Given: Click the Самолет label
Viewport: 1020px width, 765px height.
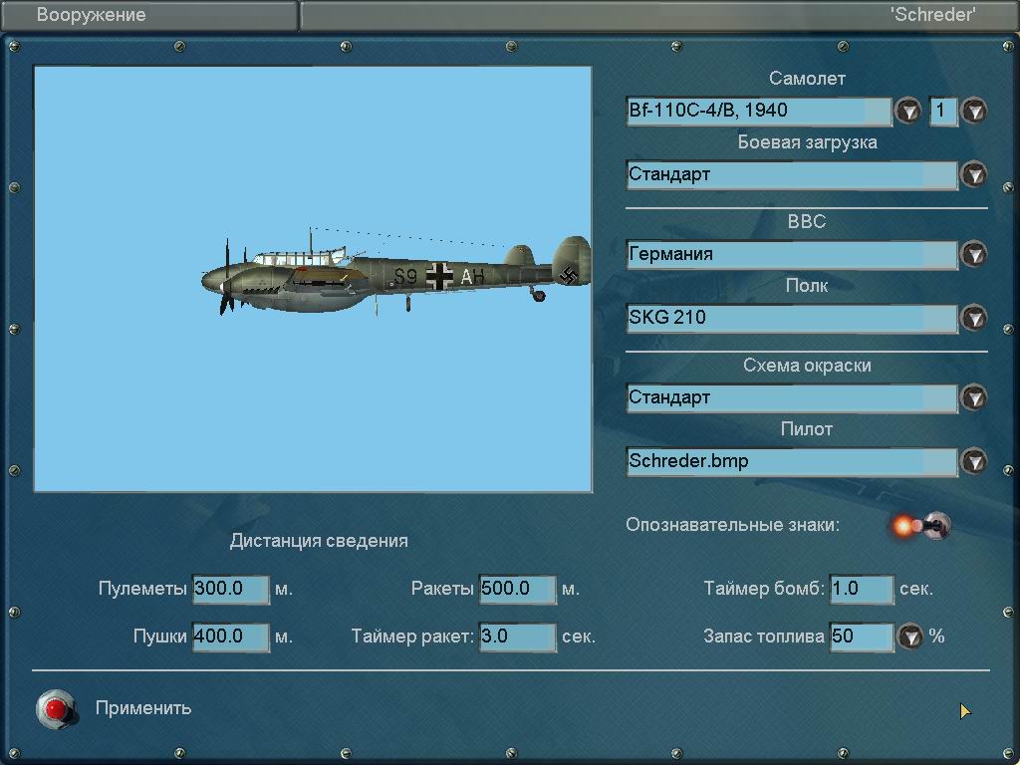Looking at the screenshot, I should point(807,79).
